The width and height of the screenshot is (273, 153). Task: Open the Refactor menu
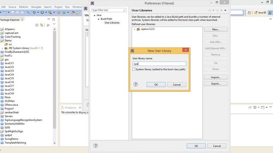(24, 7)
